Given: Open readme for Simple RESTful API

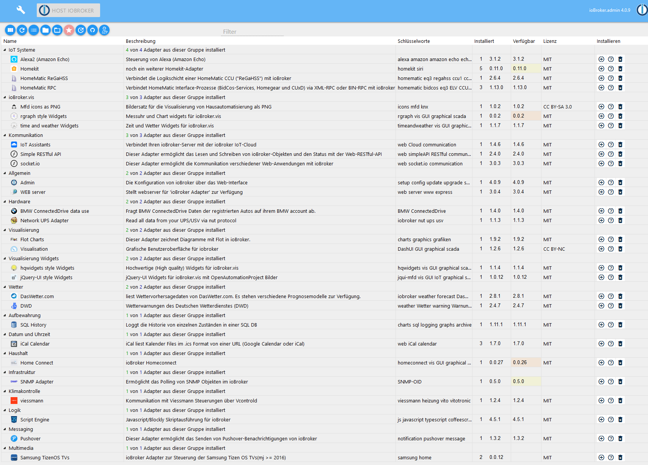Looking at the screenshot, I should click(x=611, y=154).
